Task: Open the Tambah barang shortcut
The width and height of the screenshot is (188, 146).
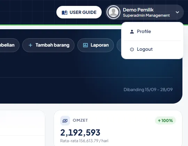Action: click(48, 45)
